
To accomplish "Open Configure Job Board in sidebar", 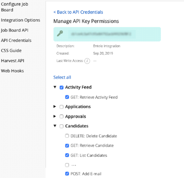I will tap(14, 7).
